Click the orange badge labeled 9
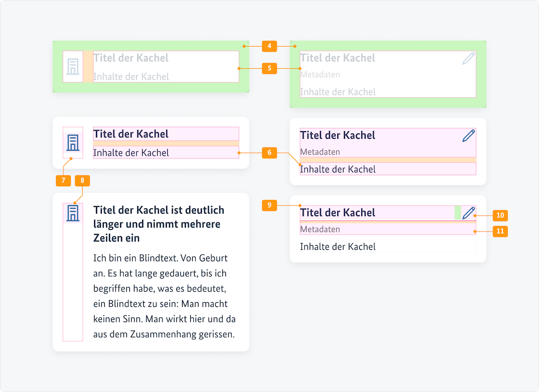The image size is (539, 392). point(269,206)
